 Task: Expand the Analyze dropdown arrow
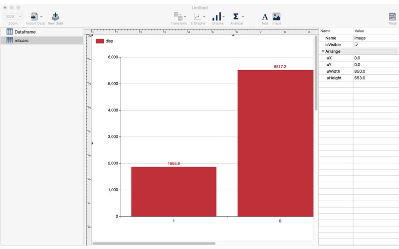[243, 17]
